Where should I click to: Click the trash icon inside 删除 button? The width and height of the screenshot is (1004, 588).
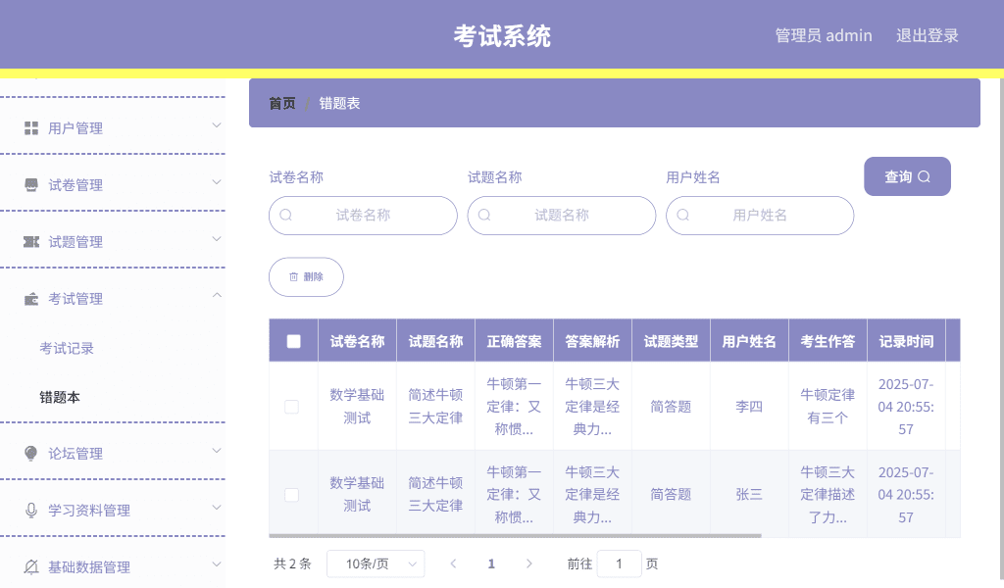pos(293,276)
